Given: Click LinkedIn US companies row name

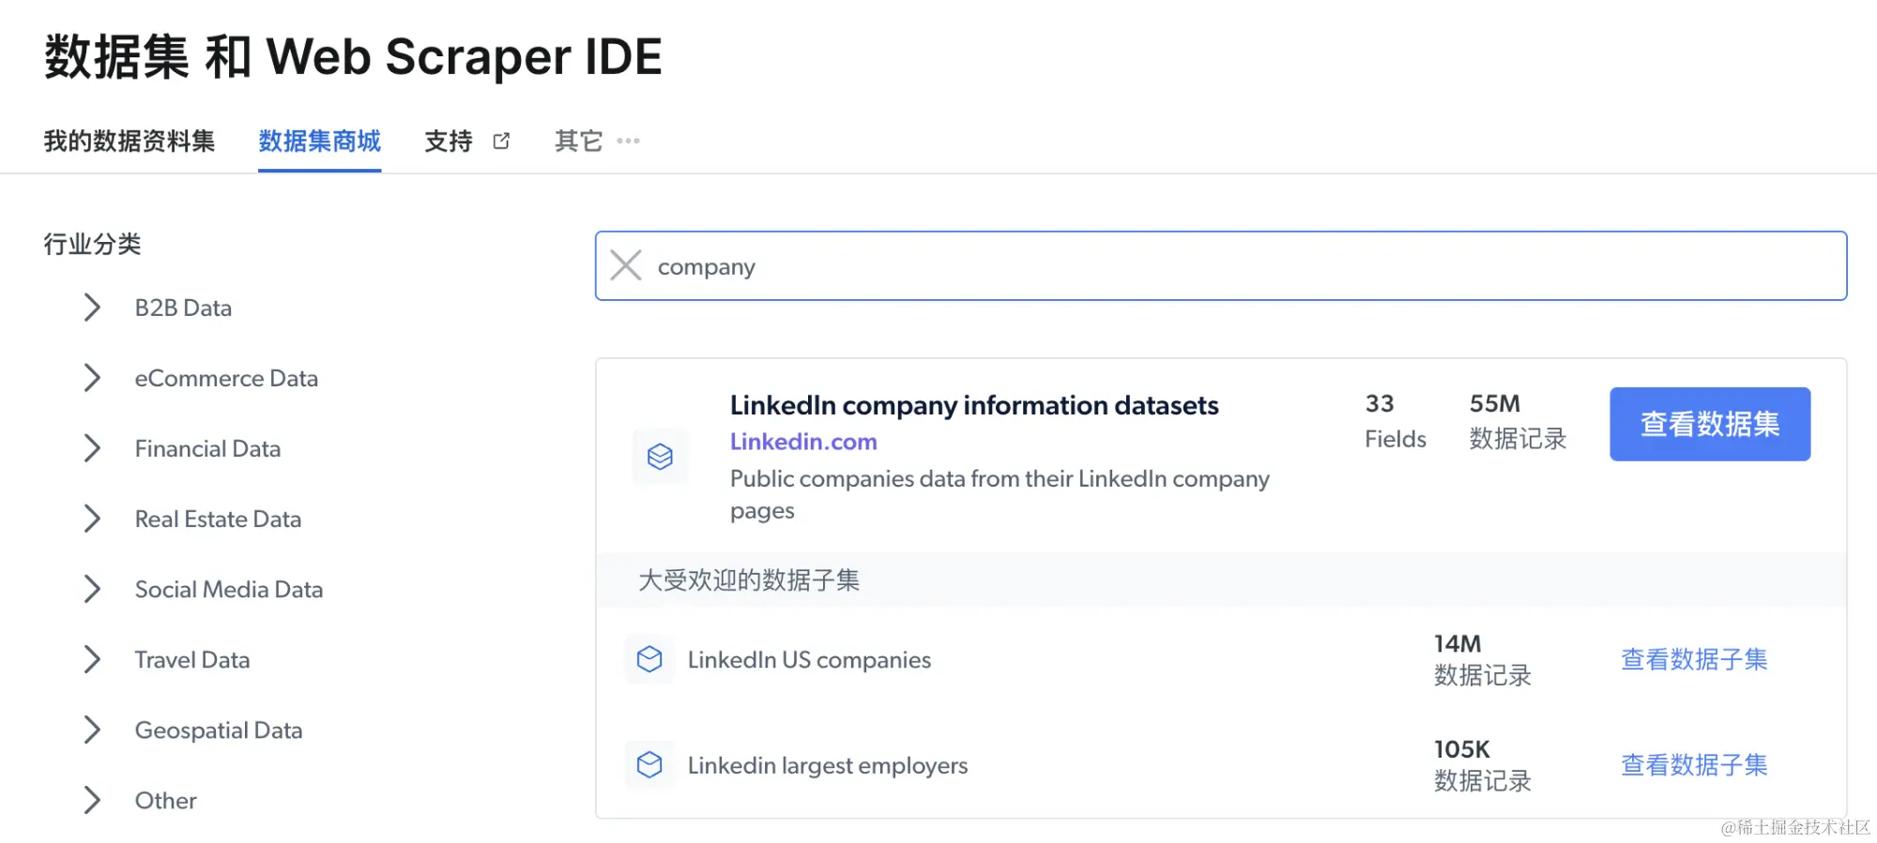Looking at the screenshot, I should pyautogui.click(x=809, y=659).
